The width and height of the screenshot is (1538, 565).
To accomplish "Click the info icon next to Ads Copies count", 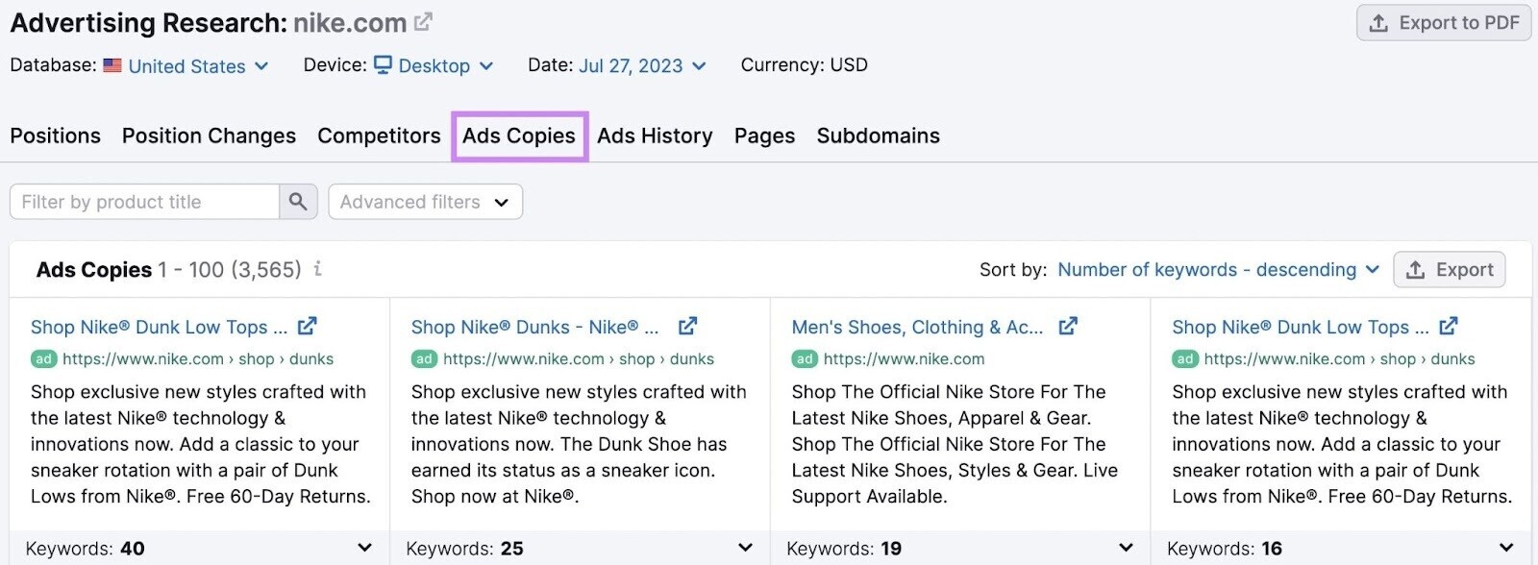I will coord(317,269).
